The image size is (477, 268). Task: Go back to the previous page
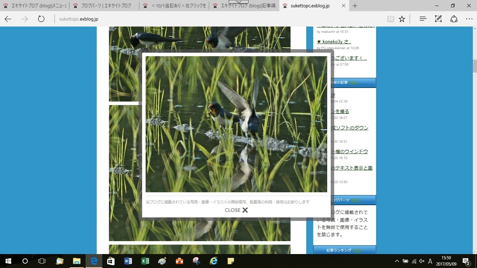8,19
